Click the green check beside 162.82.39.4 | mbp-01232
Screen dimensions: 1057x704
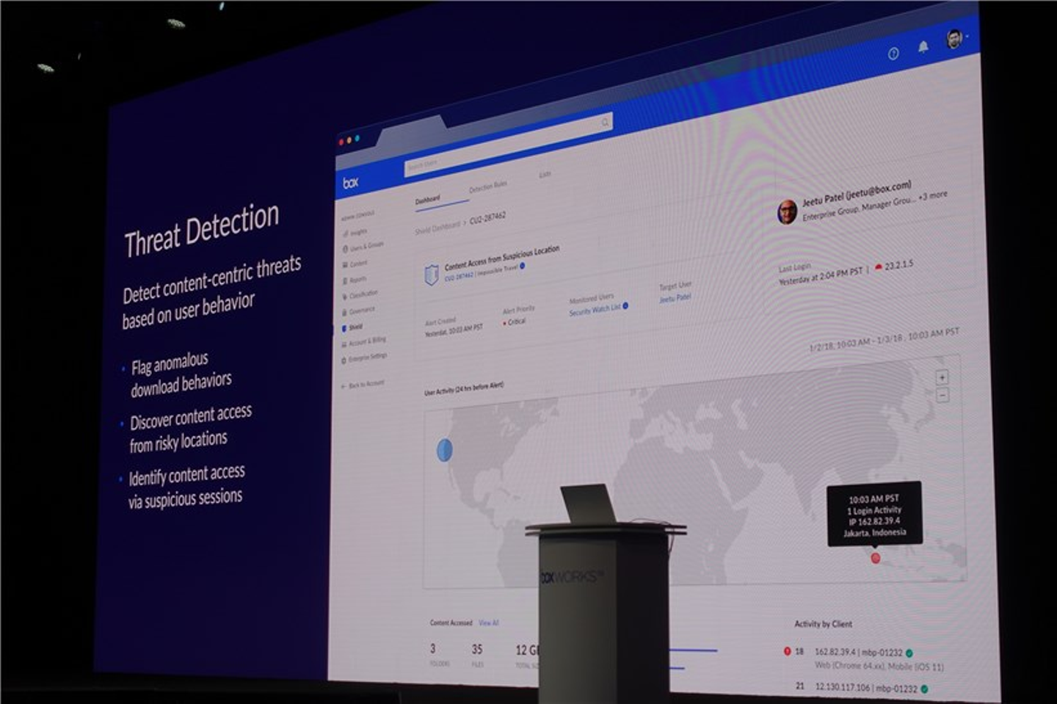tap(909, 653)
